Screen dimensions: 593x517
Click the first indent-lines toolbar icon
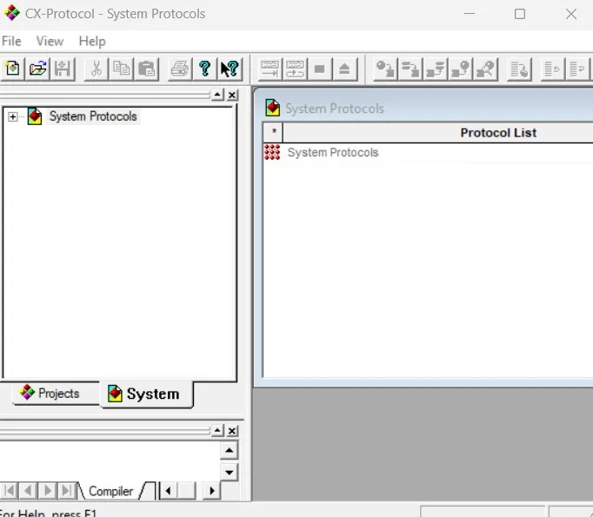click(552, 70)
